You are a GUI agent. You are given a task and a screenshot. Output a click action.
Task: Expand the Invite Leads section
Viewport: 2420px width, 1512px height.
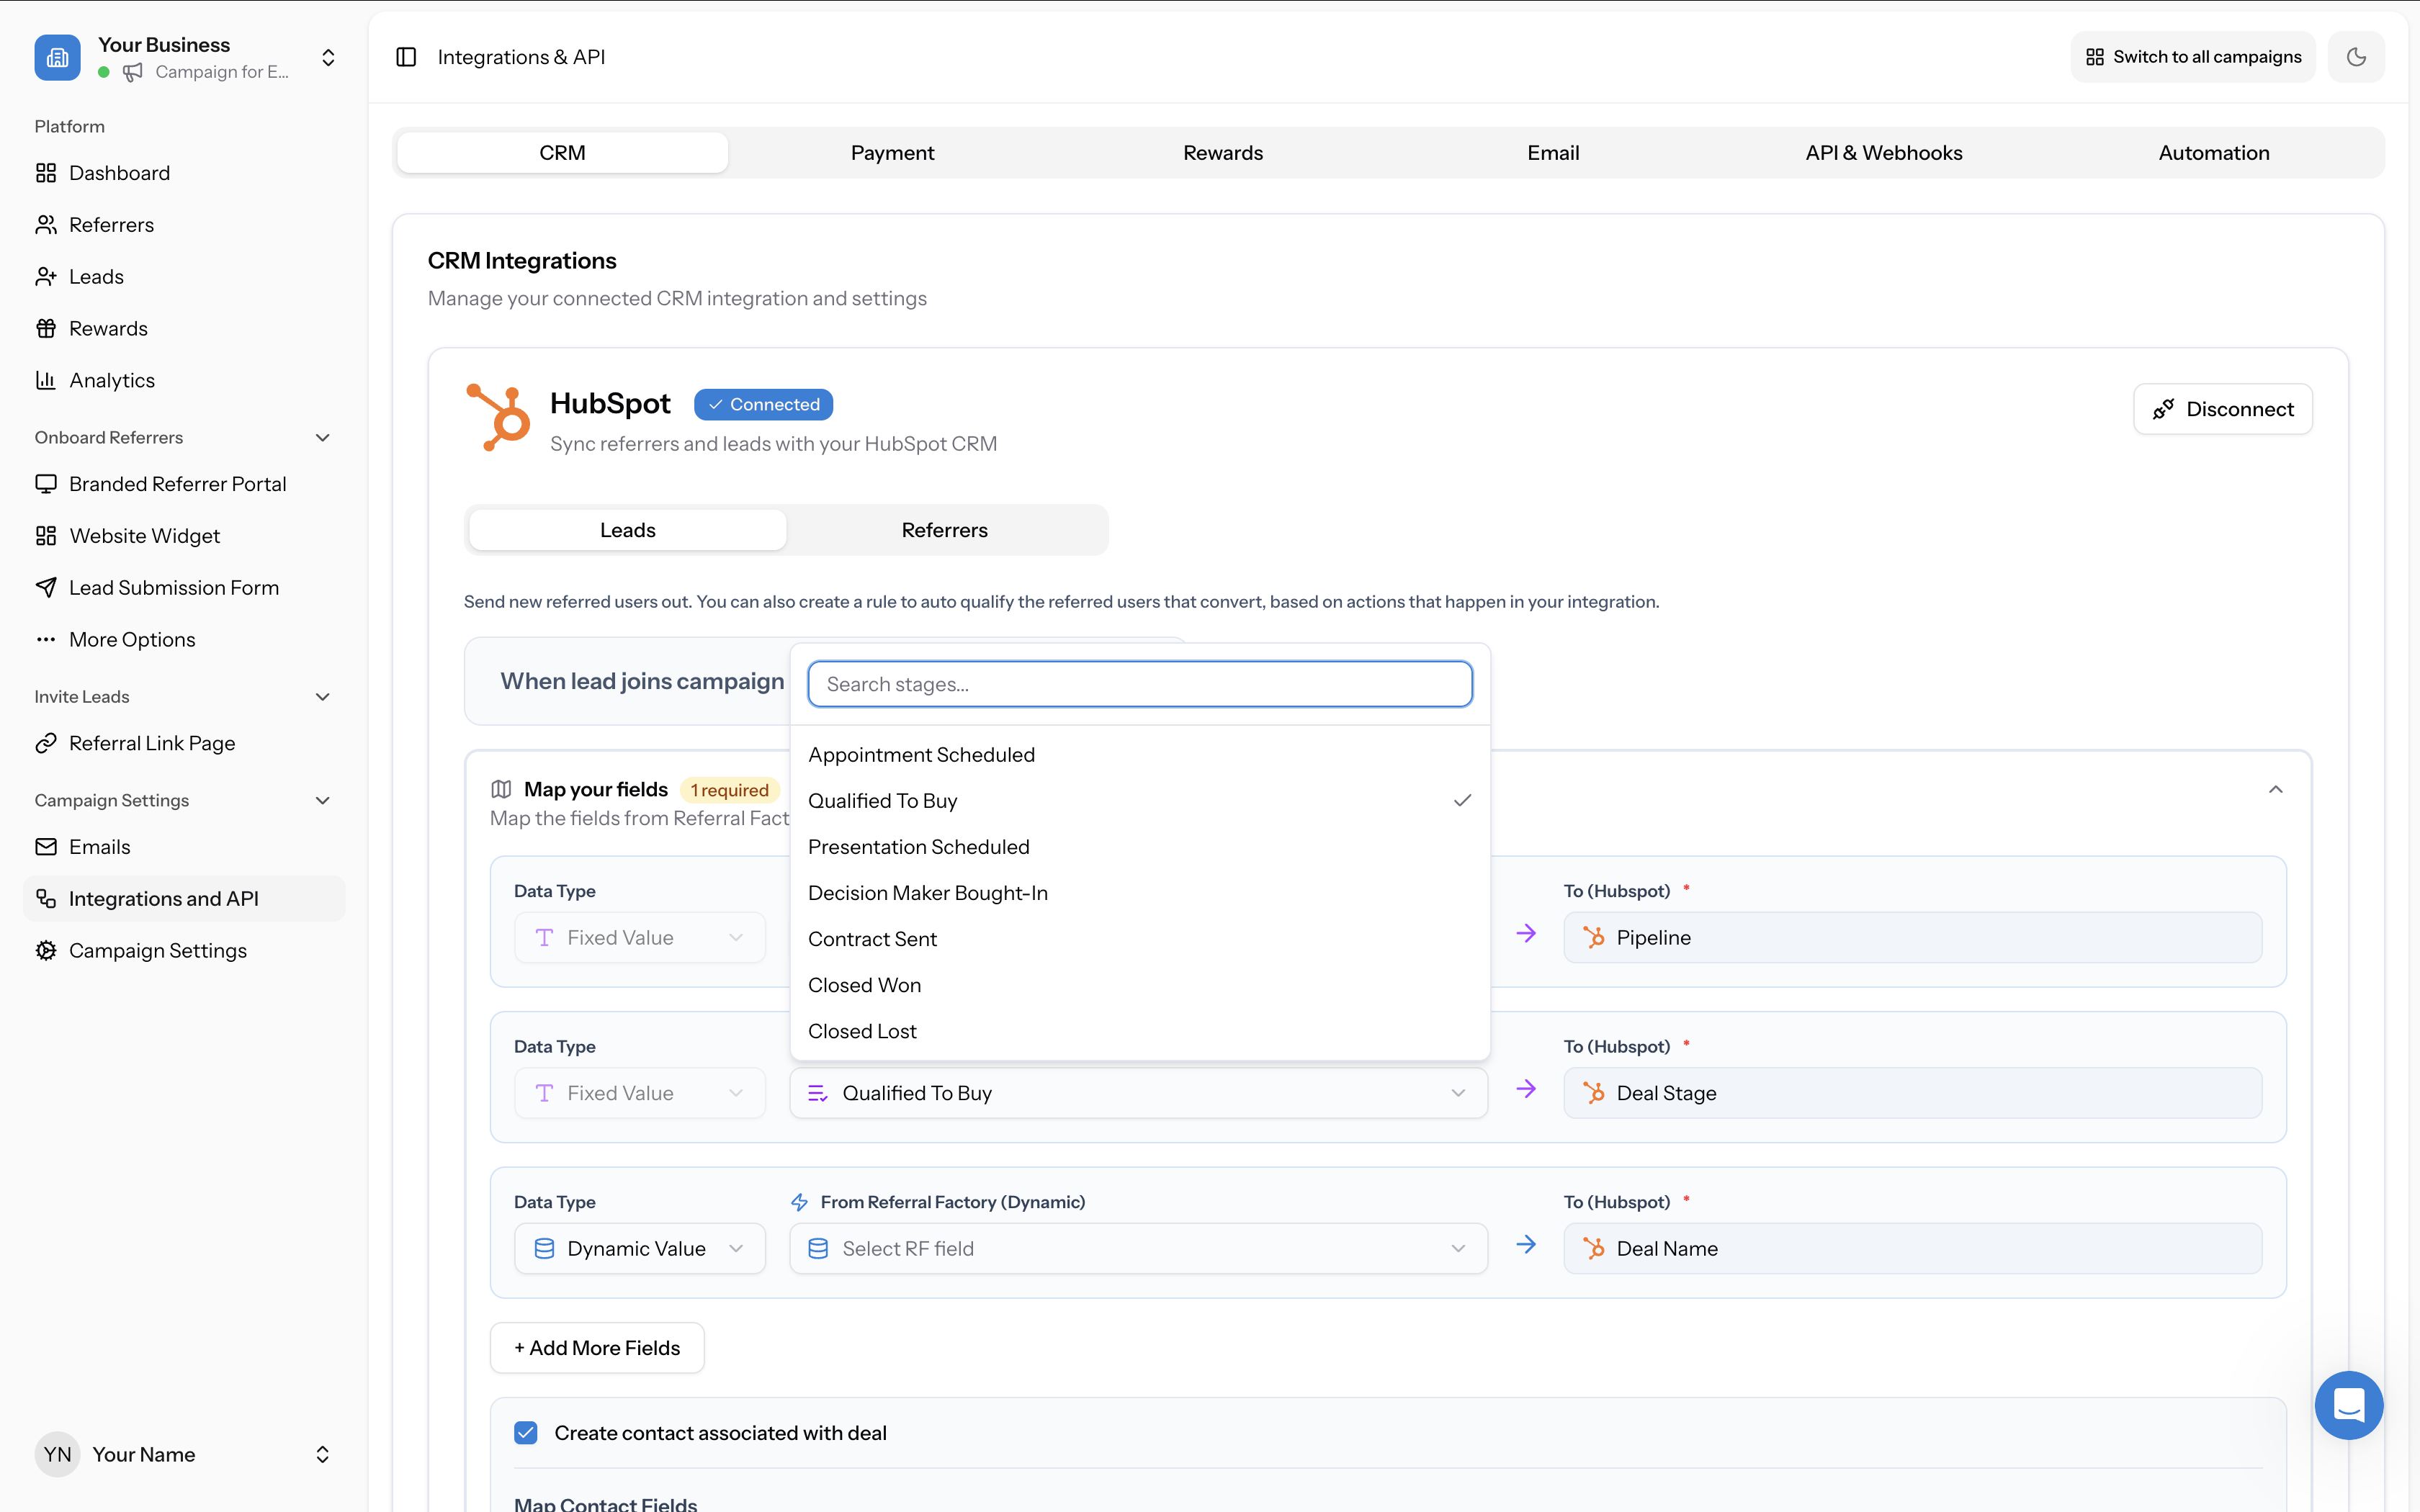[x=321, y=696]
